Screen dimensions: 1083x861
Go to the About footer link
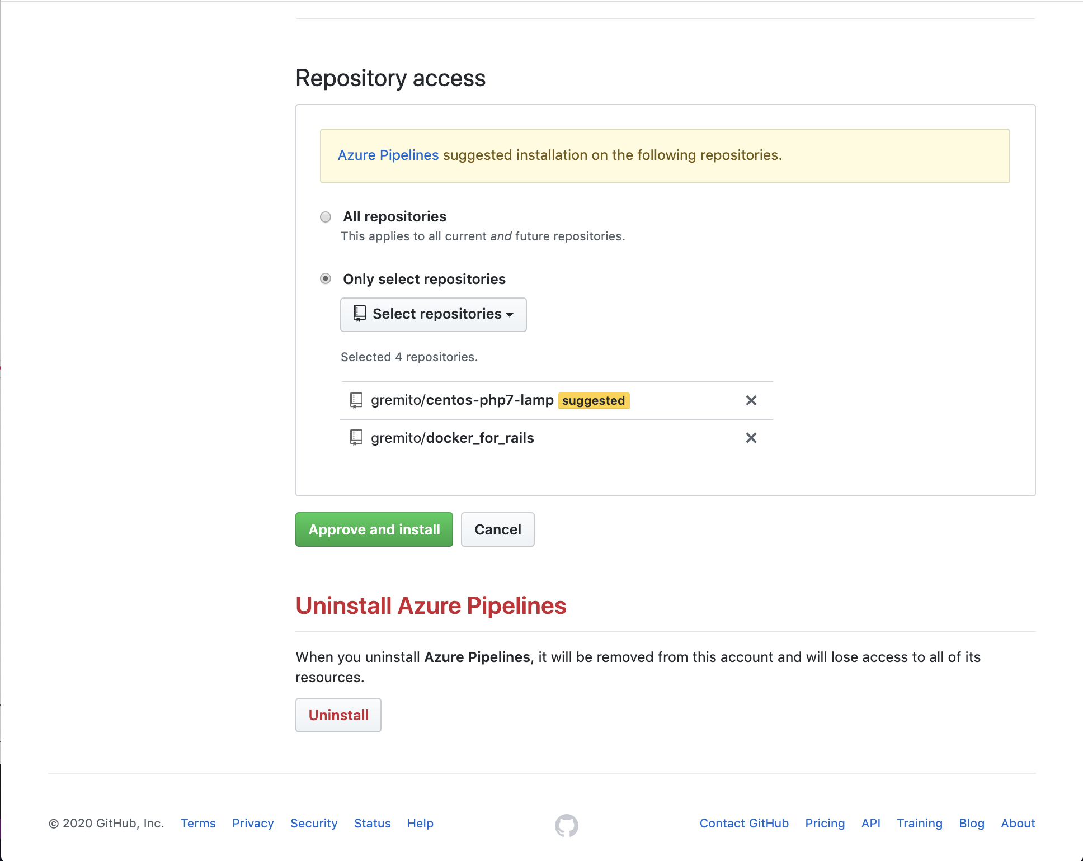point(1018,824)
